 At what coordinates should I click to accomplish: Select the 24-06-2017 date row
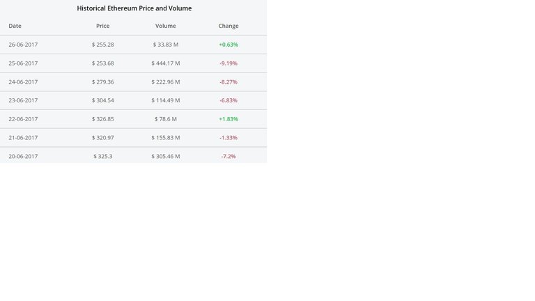click(134, 82)
